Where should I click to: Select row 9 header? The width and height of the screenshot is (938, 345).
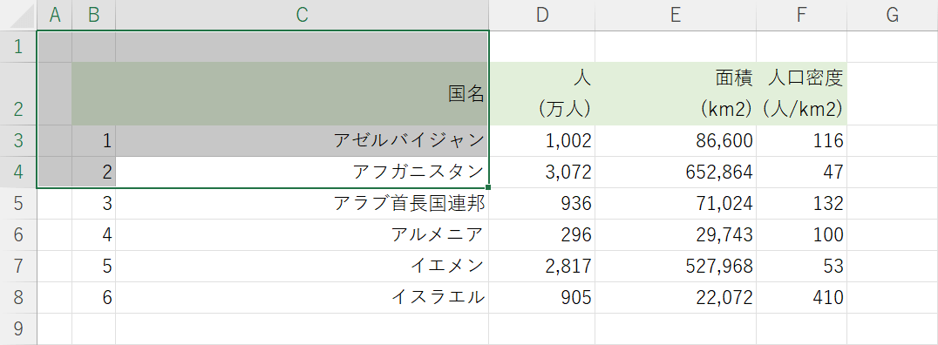coord(18,328)
